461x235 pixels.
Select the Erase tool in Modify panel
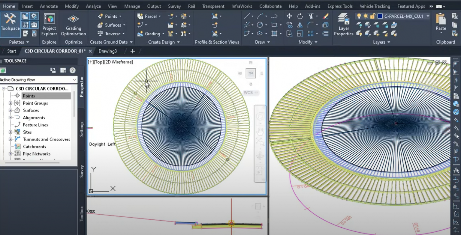[325, 16]
